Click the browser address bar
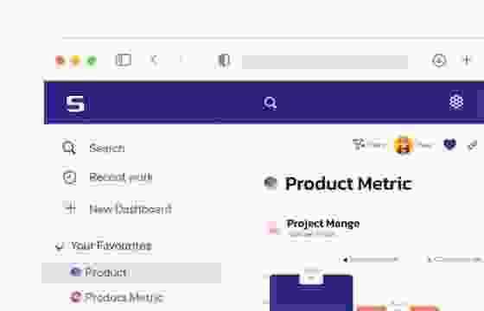 tap(325, 61)
